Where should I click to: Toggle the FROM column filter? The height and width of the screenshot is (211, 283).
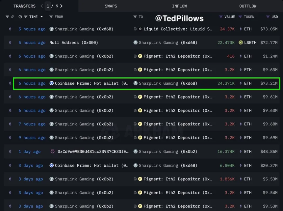tap(51, 16)
